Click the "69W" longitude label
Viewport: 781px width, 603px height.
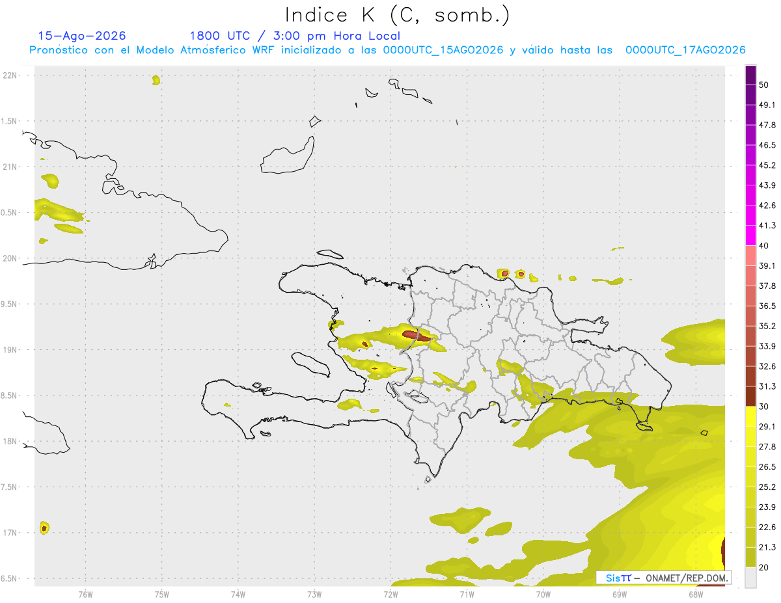click(620, 594)
